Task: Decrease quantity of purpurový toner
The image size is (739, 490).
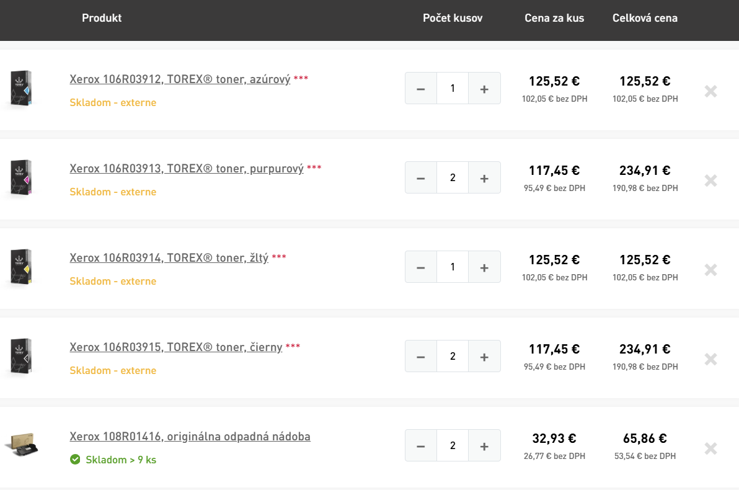Action: pos(421,177)
